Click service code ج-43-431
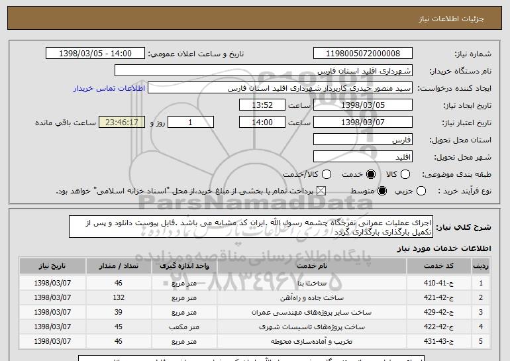The image size is (510, 361). [438, 342]
